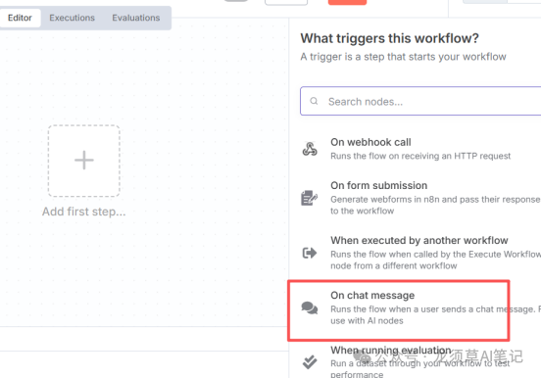The image size is (541, 378).
Task: Click the orange button in the top bar
Action: [347, 2]
